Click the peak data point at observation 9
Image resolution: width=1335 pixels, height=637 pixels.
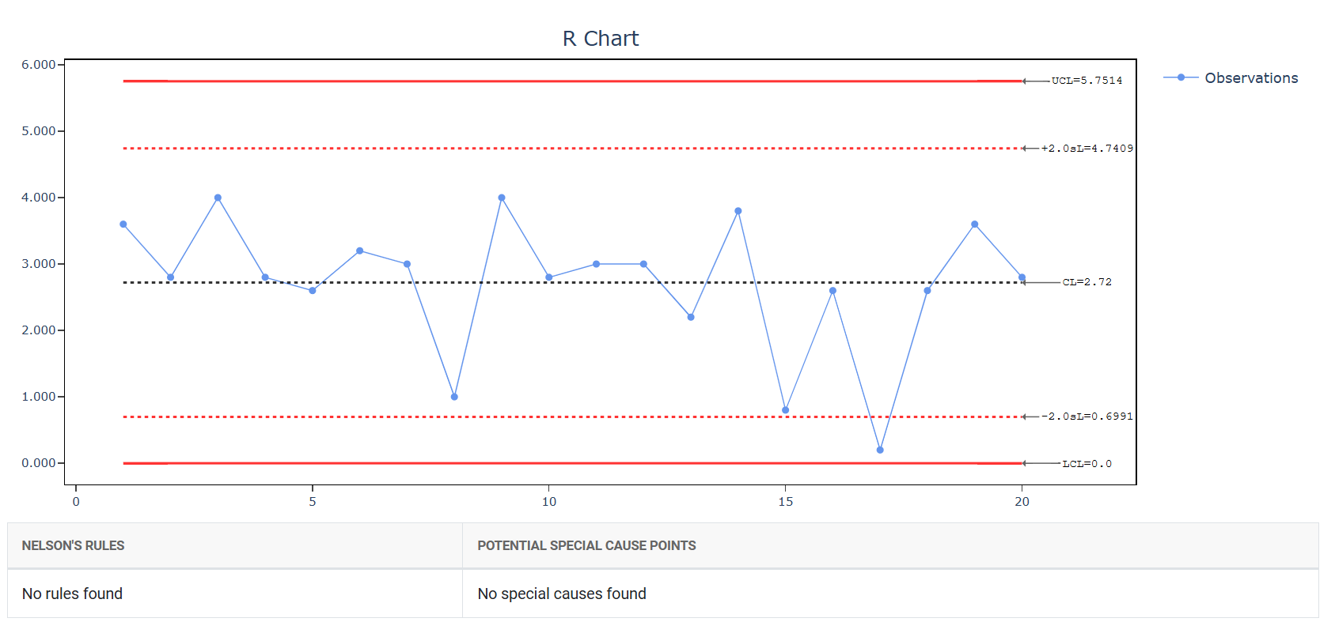[x=502, y=198]
